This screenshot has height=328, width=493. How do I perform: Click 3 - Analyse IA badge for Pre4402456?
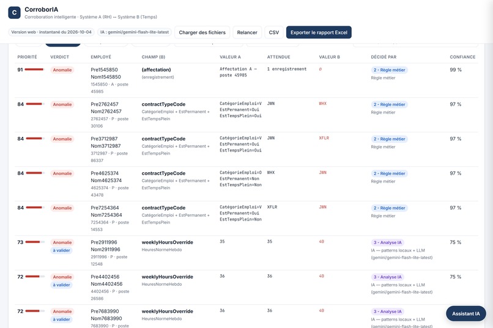click(x=387, y=277)
